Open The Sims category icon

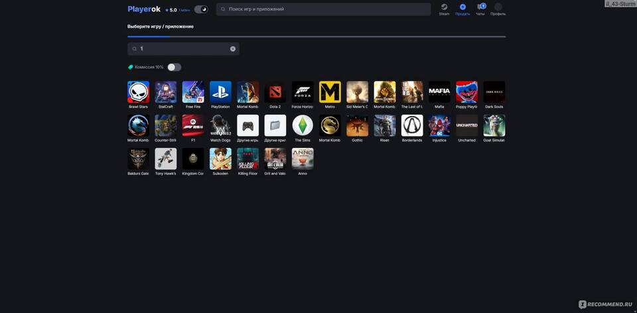303,125
